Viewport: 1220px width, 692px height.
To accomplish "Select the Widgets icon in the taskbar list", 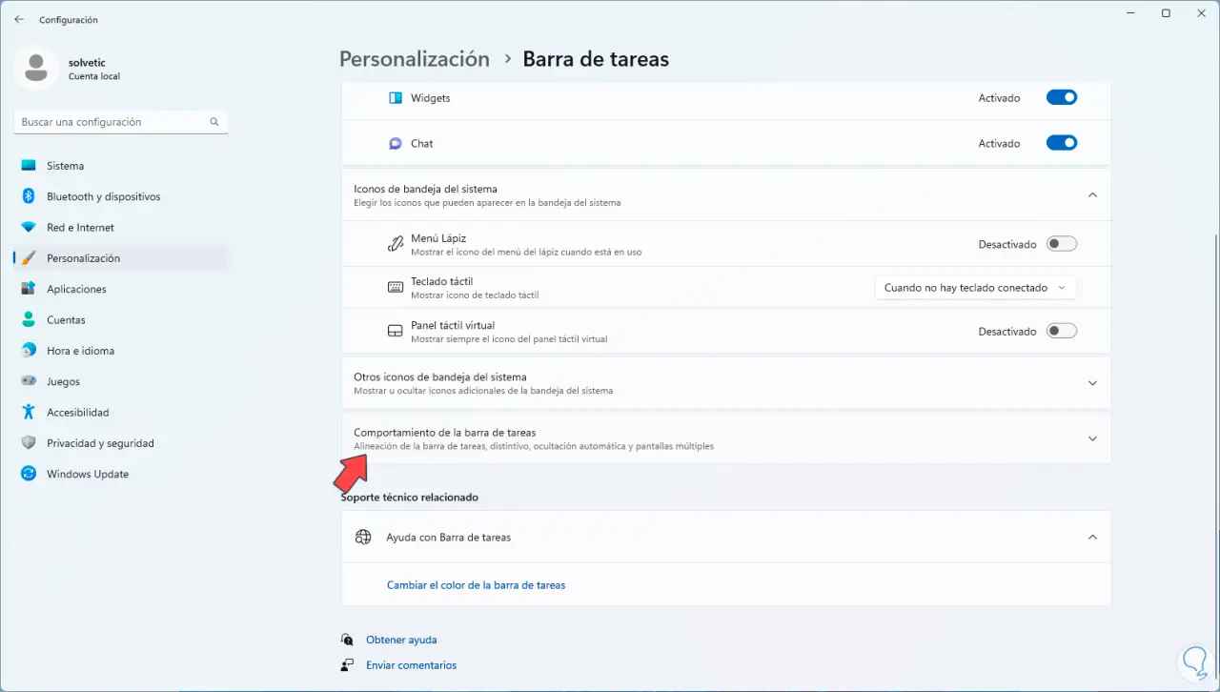I will 395,97.
